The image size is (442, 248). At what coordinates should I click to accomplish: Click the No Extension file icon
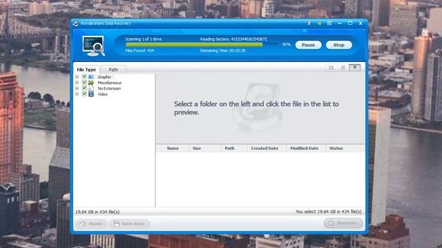click(91, 88)
